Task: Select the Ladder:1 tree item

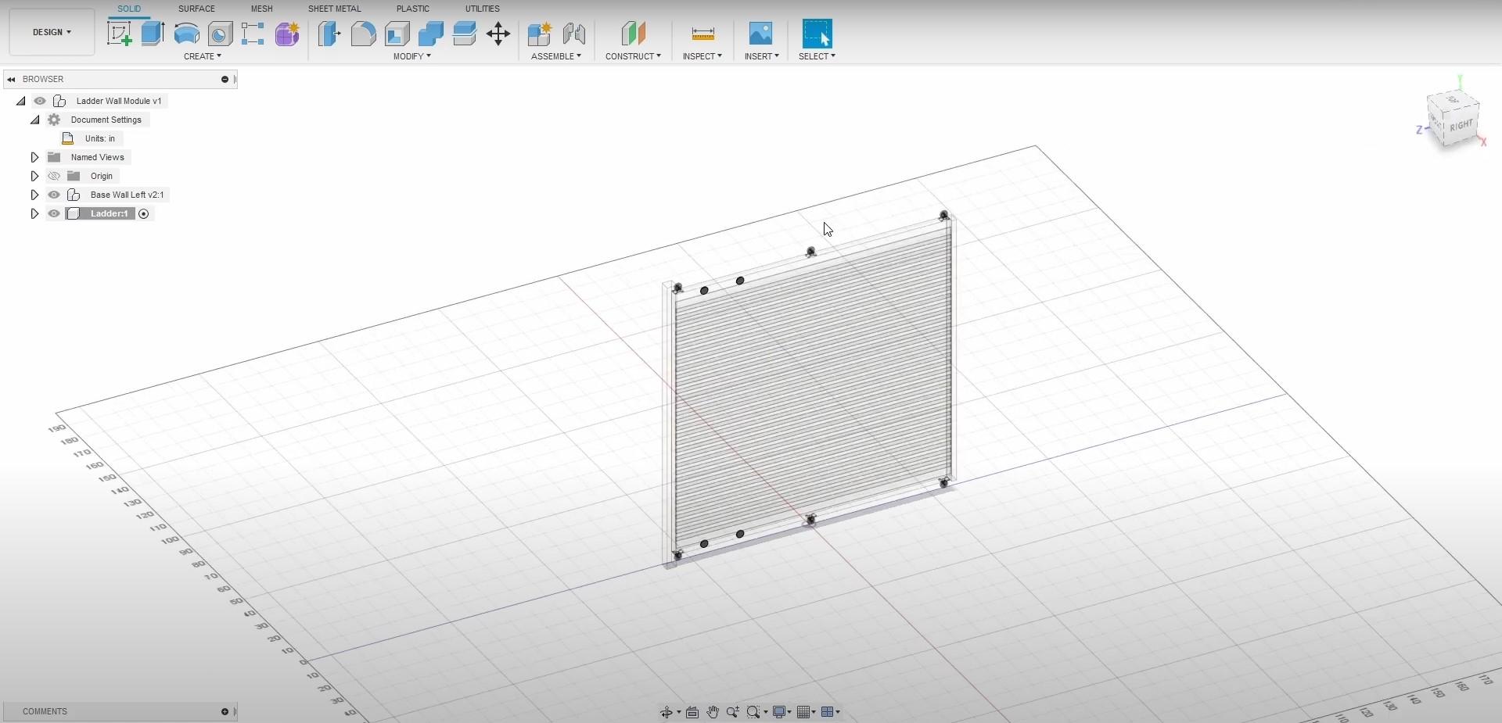Action: point(109,213)
